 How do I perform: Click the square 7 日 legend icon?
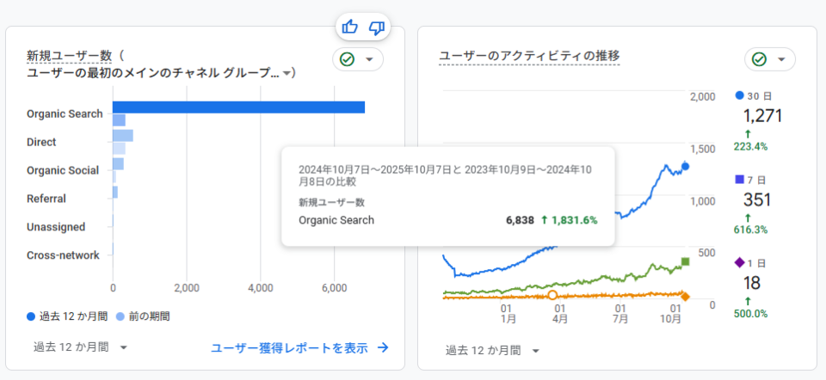(740, 179)
